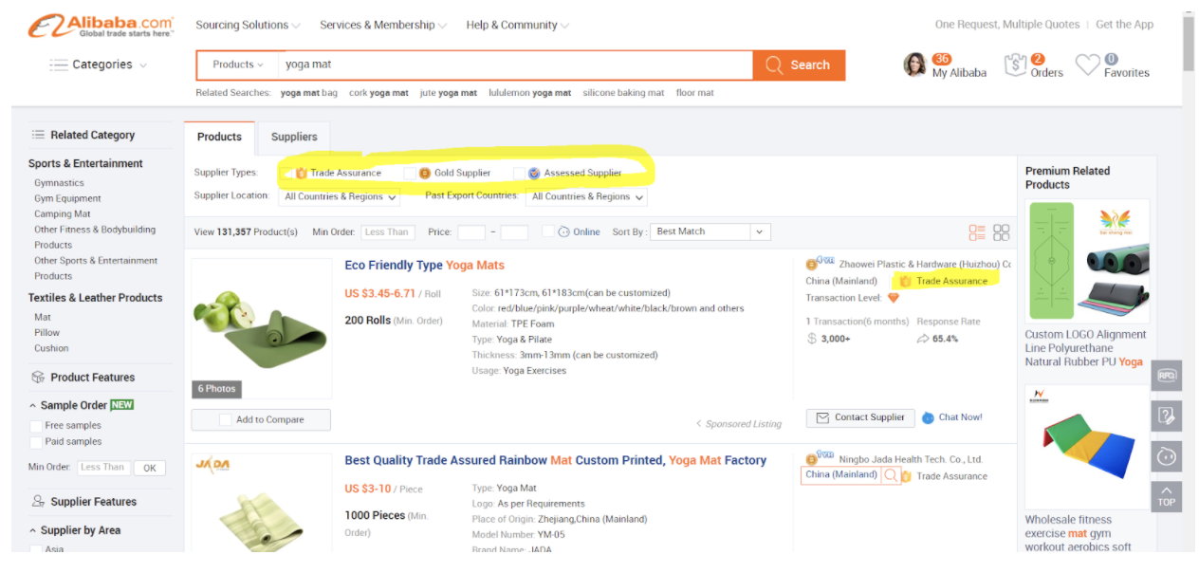1199x573 pixels.
Task: Click the Chat Now! icon link
Action: pos(951,417)
